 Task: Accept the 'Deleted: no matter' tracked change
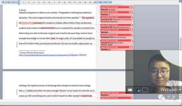(130, 7)
